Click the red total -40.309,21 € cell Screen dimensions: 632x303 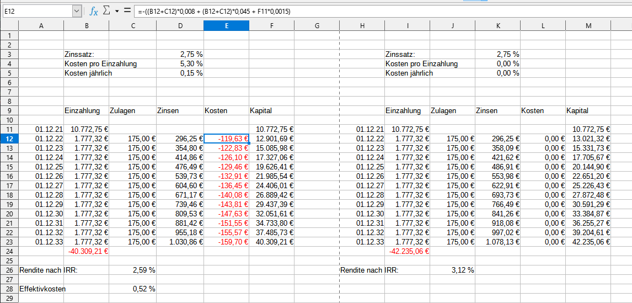(x=87, y=251)
